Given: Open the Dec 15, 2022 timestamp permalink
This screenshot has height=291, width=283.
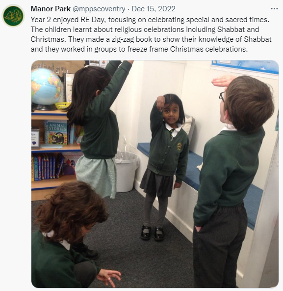Looking at the screenshot, I should pos(154,9).
